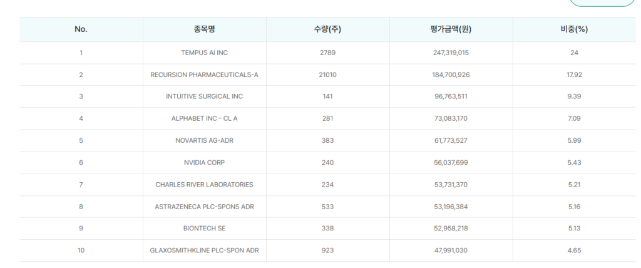Click valuation amount 52,958,218
Image resolution: width=641 pixels, height=268 pixels.
[451, 229]
